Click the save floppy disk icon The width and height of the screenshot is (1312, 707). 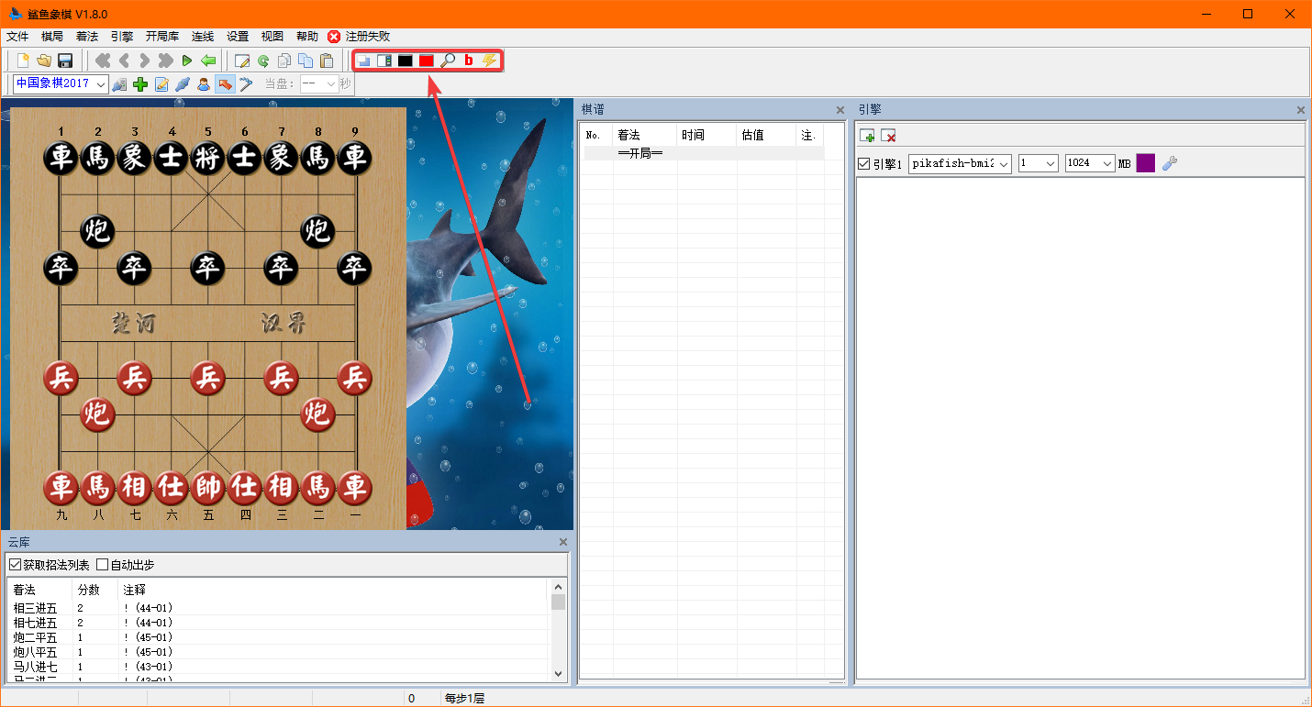coord(65,61)
